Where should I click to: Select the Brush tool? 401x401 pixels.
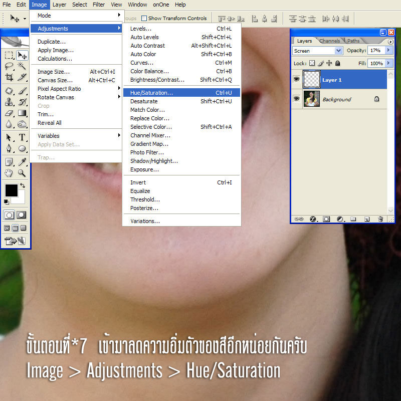point(22,91)
